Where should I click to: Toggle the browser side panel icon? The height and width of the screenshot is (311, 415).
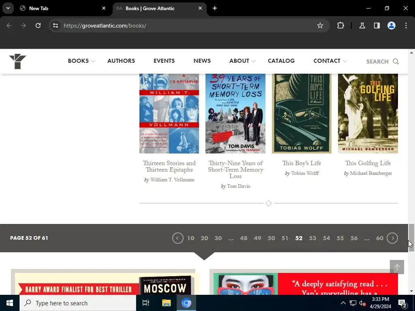pyautogui.click(x=377, y=26)
